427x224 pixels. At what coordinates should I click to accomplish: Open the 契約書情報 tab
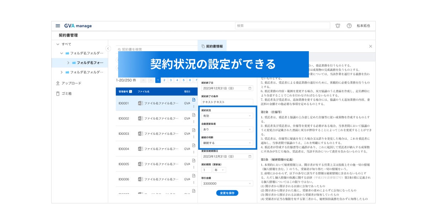[x=212, y=46]
